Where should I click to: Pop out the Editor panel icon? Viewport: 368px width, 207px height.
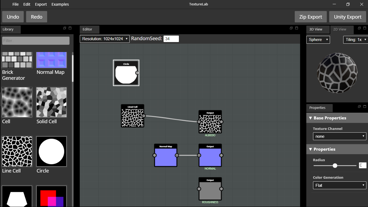pos(291,28)
